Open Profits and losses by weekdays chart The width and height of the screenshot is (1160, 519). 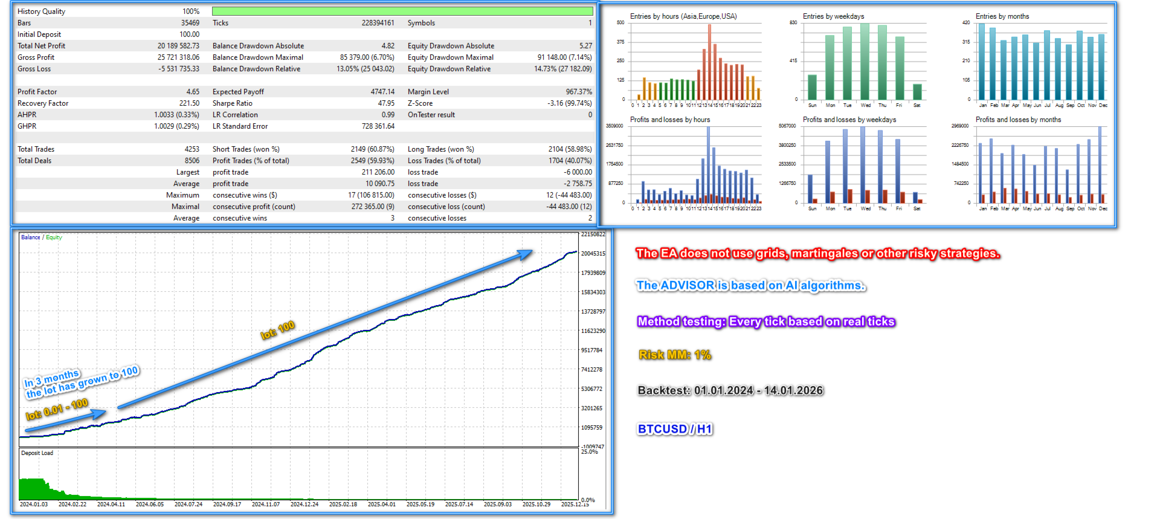pos(863,164)
